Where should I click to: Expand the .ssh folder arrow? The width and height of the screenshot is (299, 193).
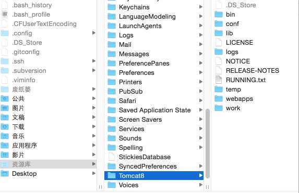(x=93, y=61)
